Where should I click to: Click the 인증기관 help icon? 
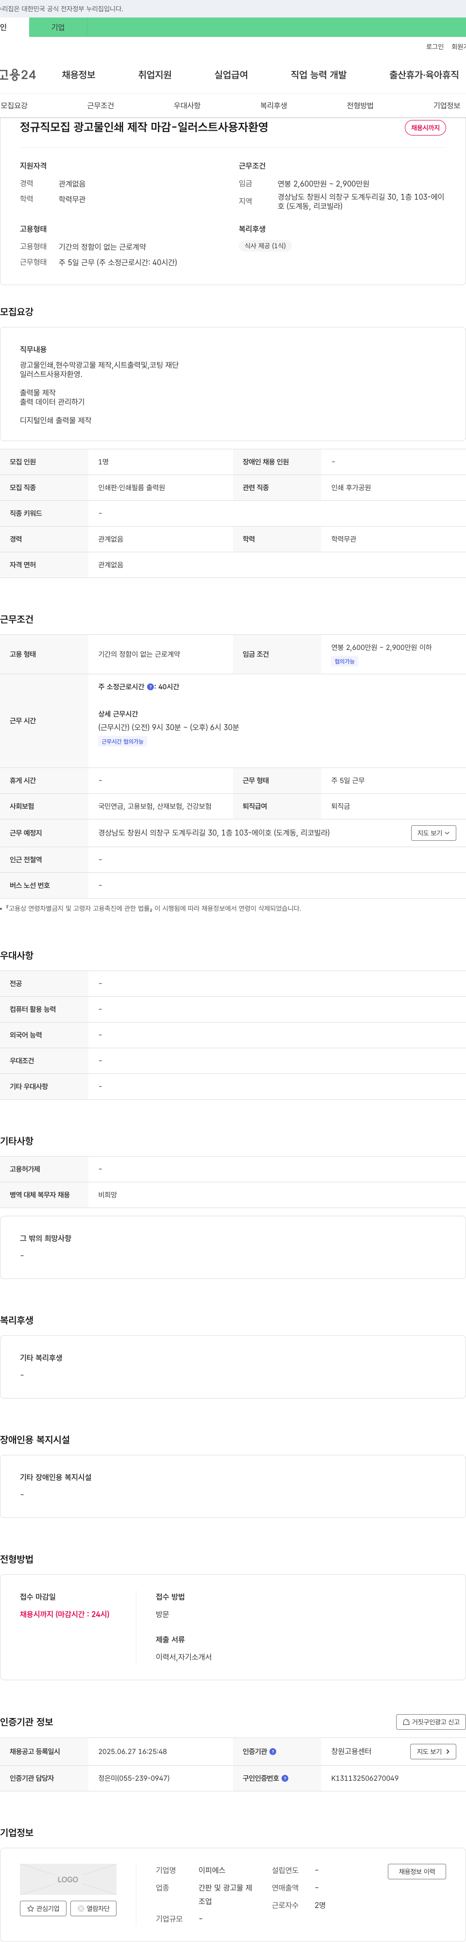pyautogui.click(x=272, y=1751)
